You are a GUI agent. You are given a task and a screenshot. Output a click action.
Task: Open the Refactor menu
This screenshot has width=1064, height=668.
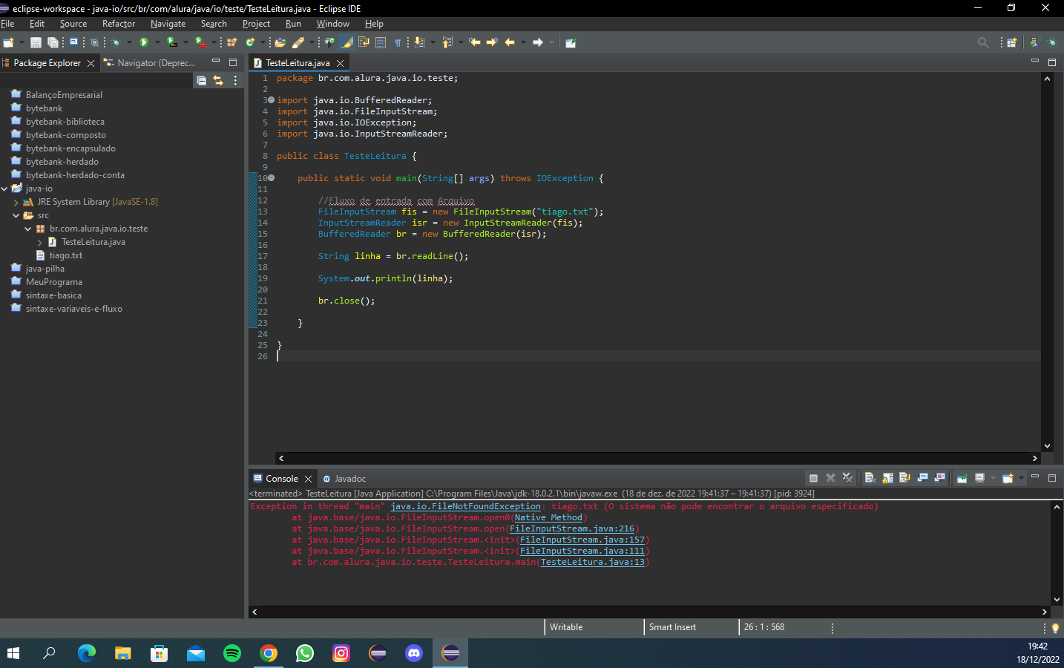119,24
